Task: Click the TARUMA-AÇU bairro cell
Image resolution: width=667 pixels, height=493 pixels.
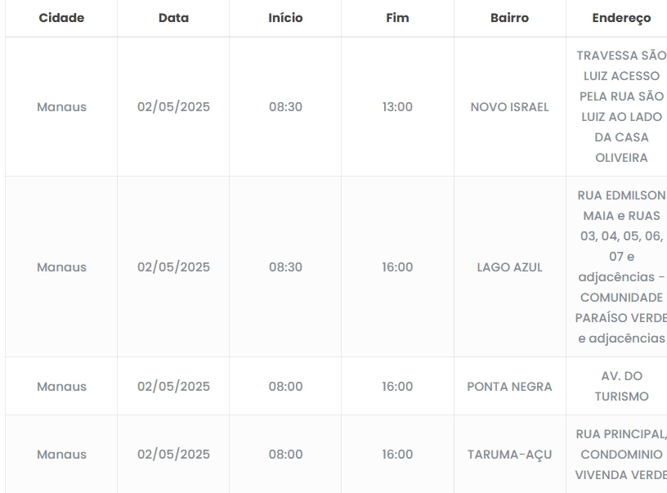Action: [x=509, y=455]
